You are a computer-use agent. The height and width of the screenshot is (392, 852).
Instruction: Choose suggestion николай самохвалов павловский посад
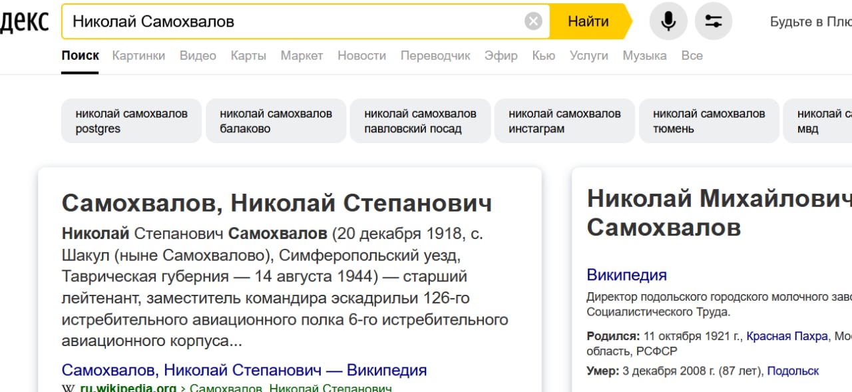click(420, 121)
